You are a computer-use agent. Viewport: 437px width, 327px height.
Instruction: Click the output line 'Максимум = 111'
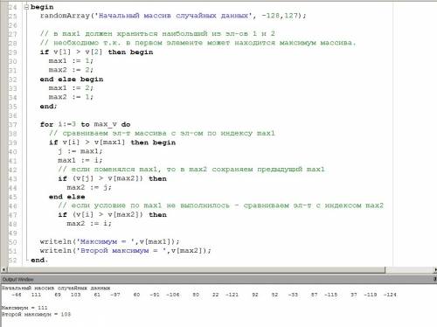[24, 308]
